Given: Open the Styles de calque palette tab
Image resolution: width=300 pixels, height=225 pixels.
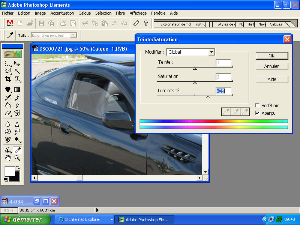Looking at the screenshot, I should 226,24.
